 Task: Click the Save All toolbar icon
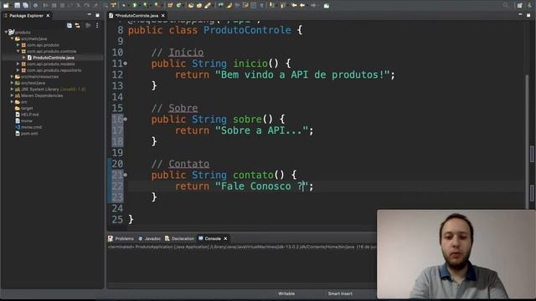(25, 6)
